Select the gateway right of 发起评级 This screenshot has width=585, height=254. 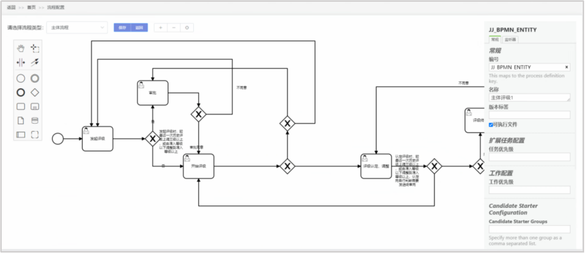pos(152,139)
